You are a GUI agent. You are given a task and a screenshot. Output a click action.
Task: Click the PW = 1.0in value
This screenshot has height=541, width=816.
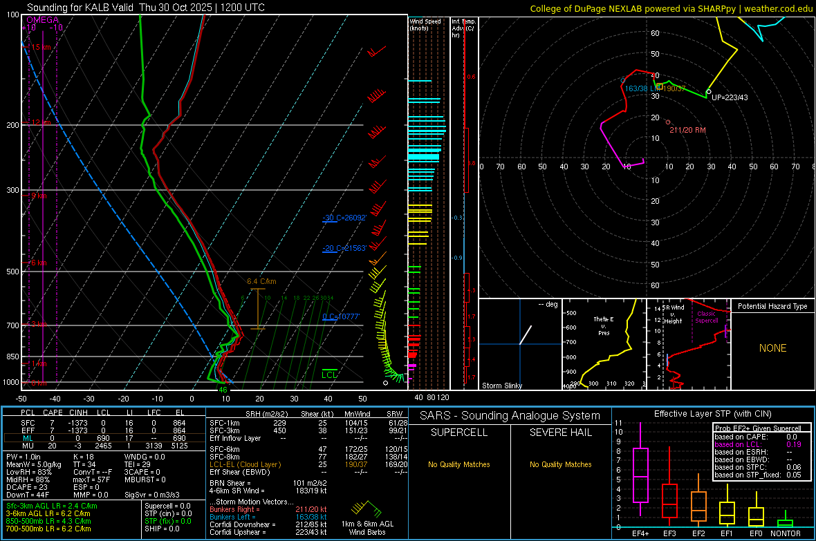24,457
